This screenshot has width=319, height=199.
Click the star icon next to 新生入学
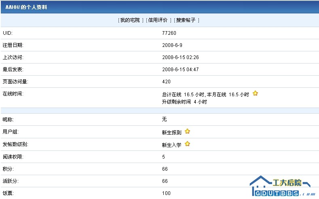(x=187, y=144)
